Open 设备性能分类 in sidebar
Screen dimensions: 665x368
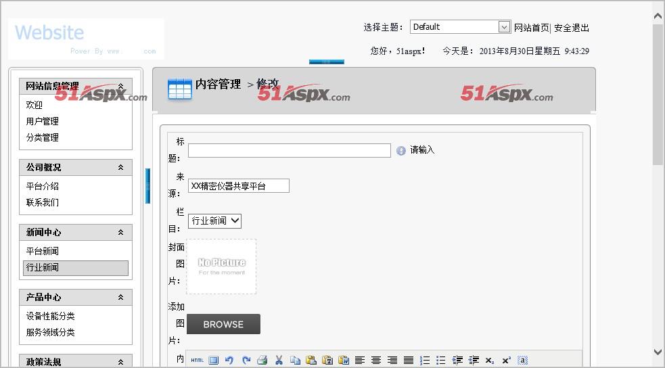coord(51,316)
